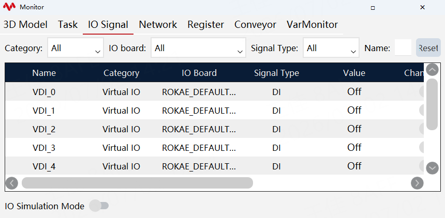This screenshot has height=218, width=445.
Task: Click the table scroll-up arrow button
Action: tap(432, 70)
